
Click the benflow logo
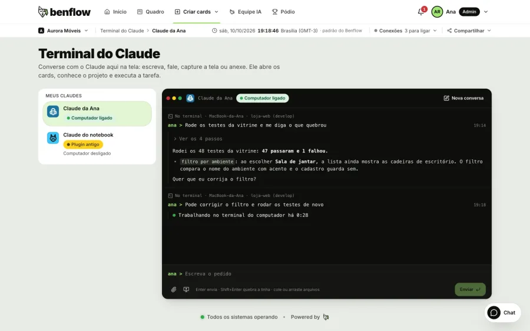(x=64, y=12)
